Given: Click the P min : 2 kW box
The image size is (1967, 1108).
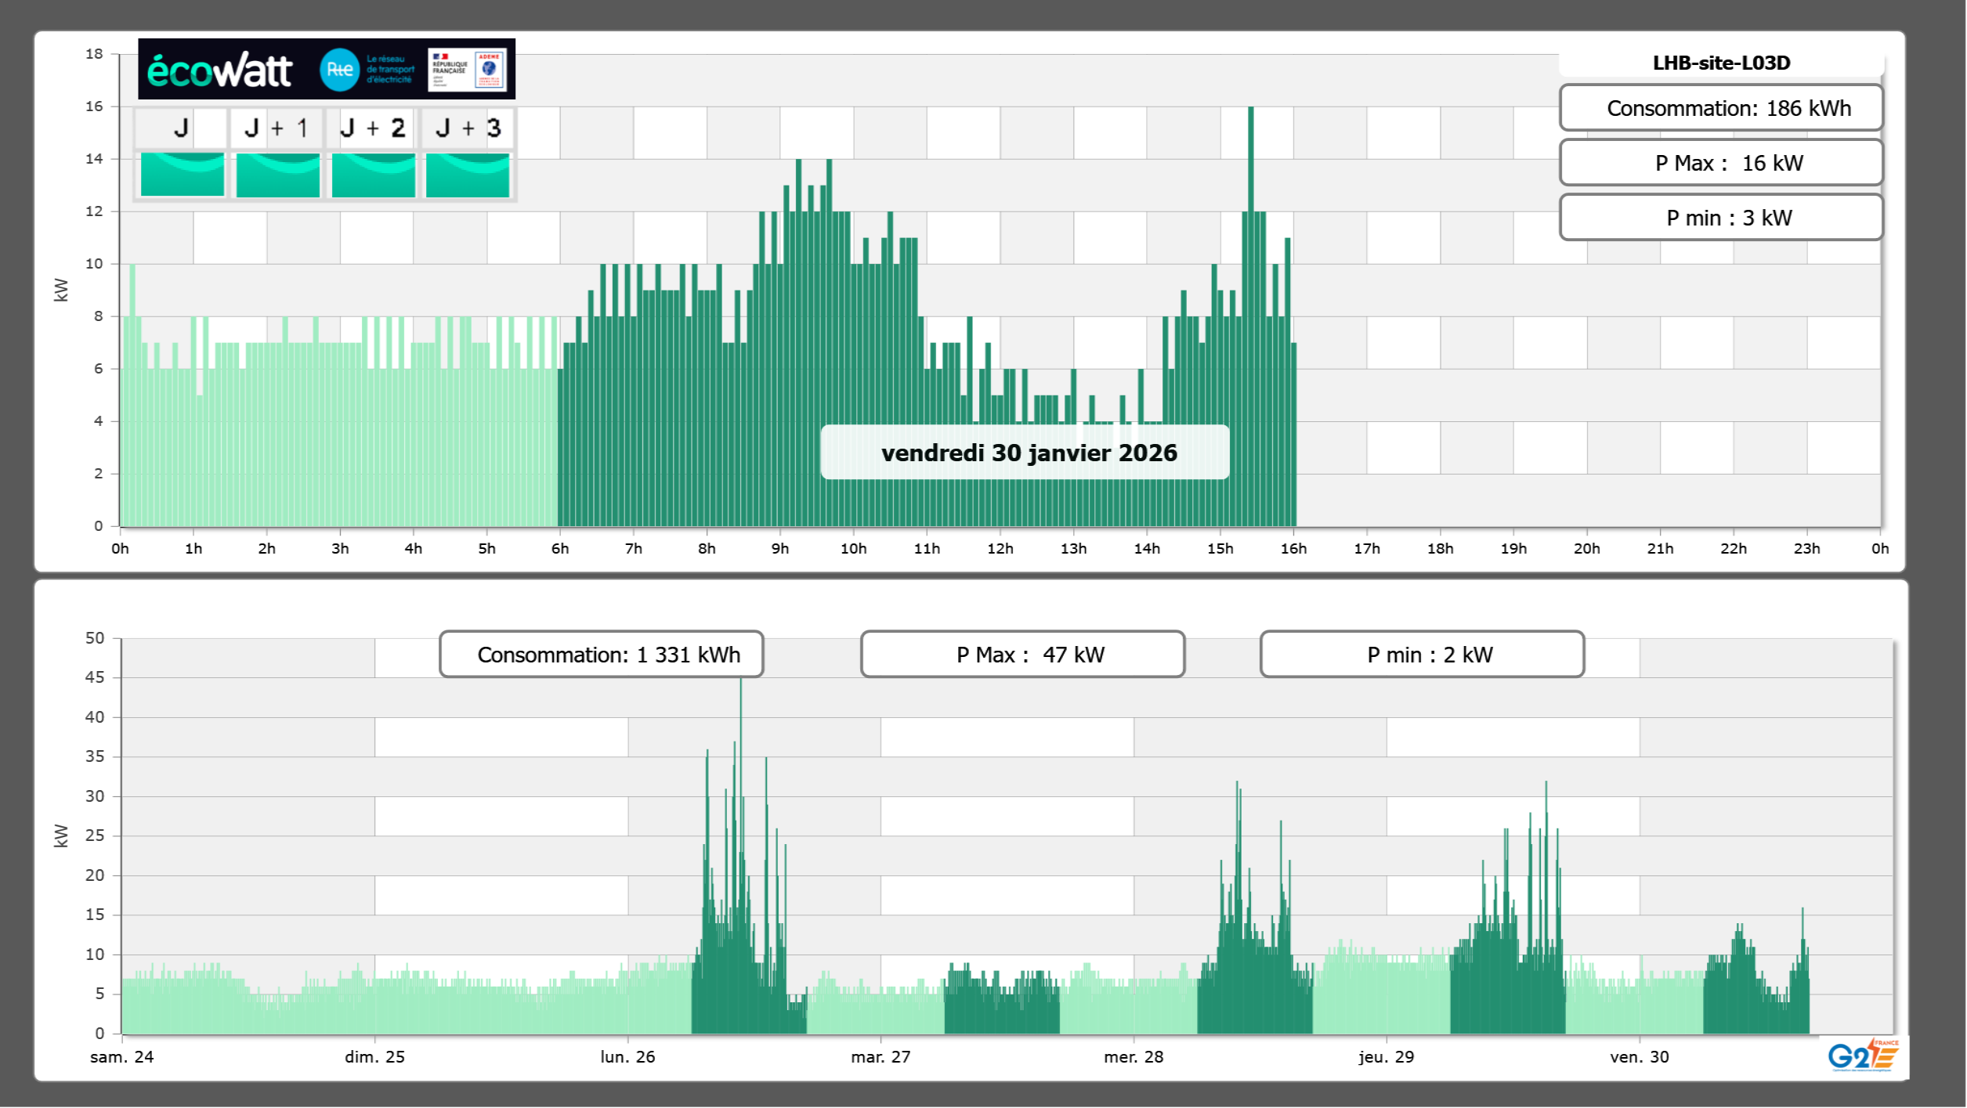Looking at the screenshot, I should 1422,655.
